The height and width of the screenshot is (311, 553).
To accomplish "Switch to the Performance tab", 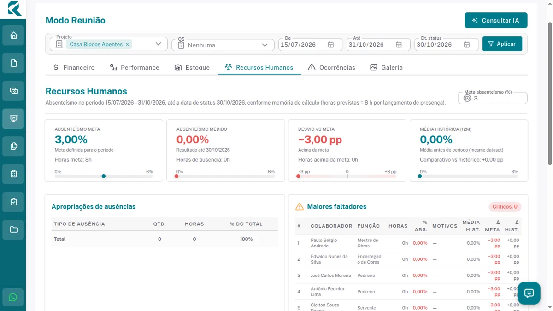I will pyautogui.click(x=135, y=67).
